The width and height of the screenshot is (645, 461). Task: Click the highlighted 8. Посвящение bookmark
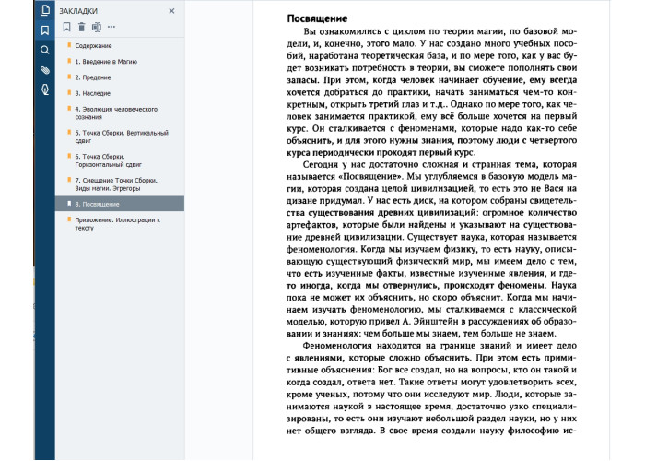point(97,204)
